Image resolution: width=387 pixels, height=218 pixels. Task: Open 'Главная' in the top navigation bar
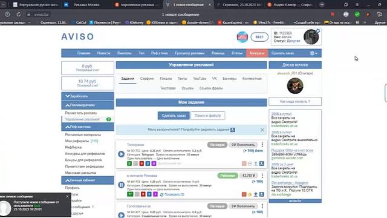tap(83, 53)
